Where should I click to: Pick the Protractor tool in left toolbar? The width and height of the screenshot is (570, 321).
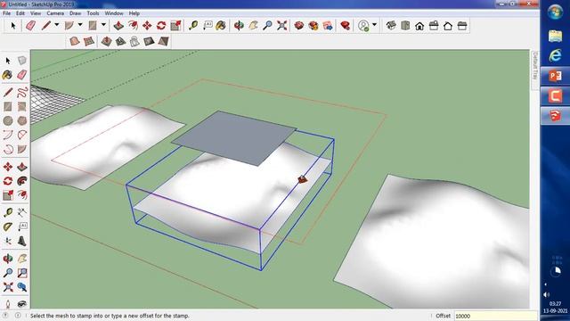pyautogui.click(x=8, y=226)
